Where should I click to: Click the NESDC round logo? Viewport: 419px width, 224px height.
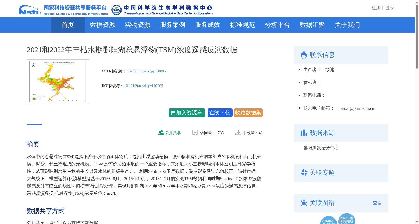pos(117,10)
